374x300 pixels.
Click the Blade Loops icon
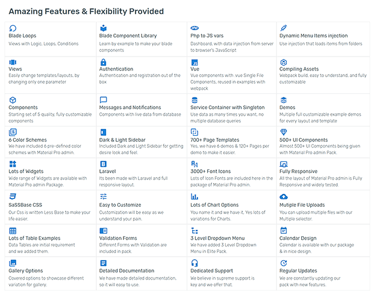click(13, 28)
